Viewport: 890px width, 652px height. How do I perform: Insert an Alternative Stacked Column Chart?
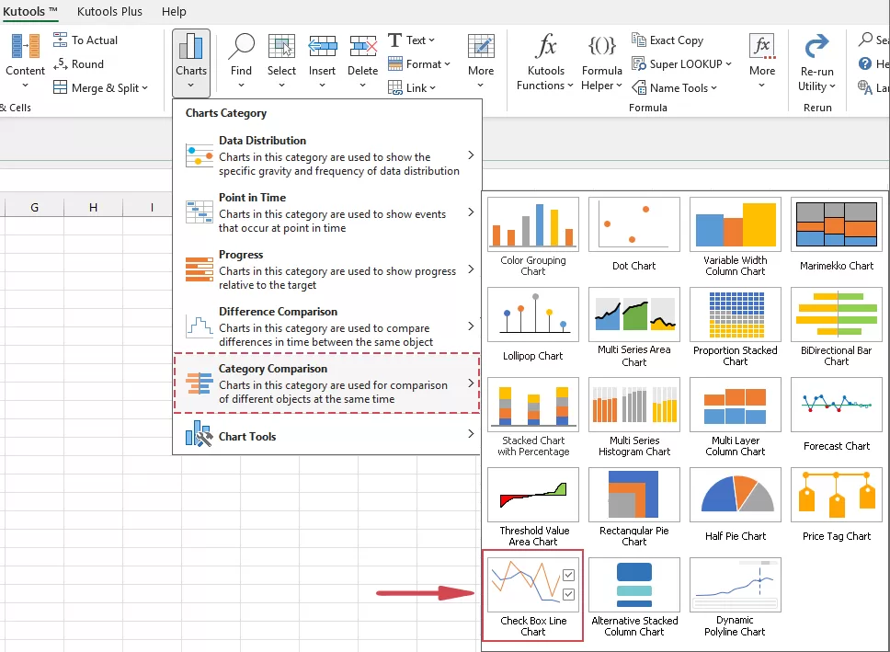point(634,598)
